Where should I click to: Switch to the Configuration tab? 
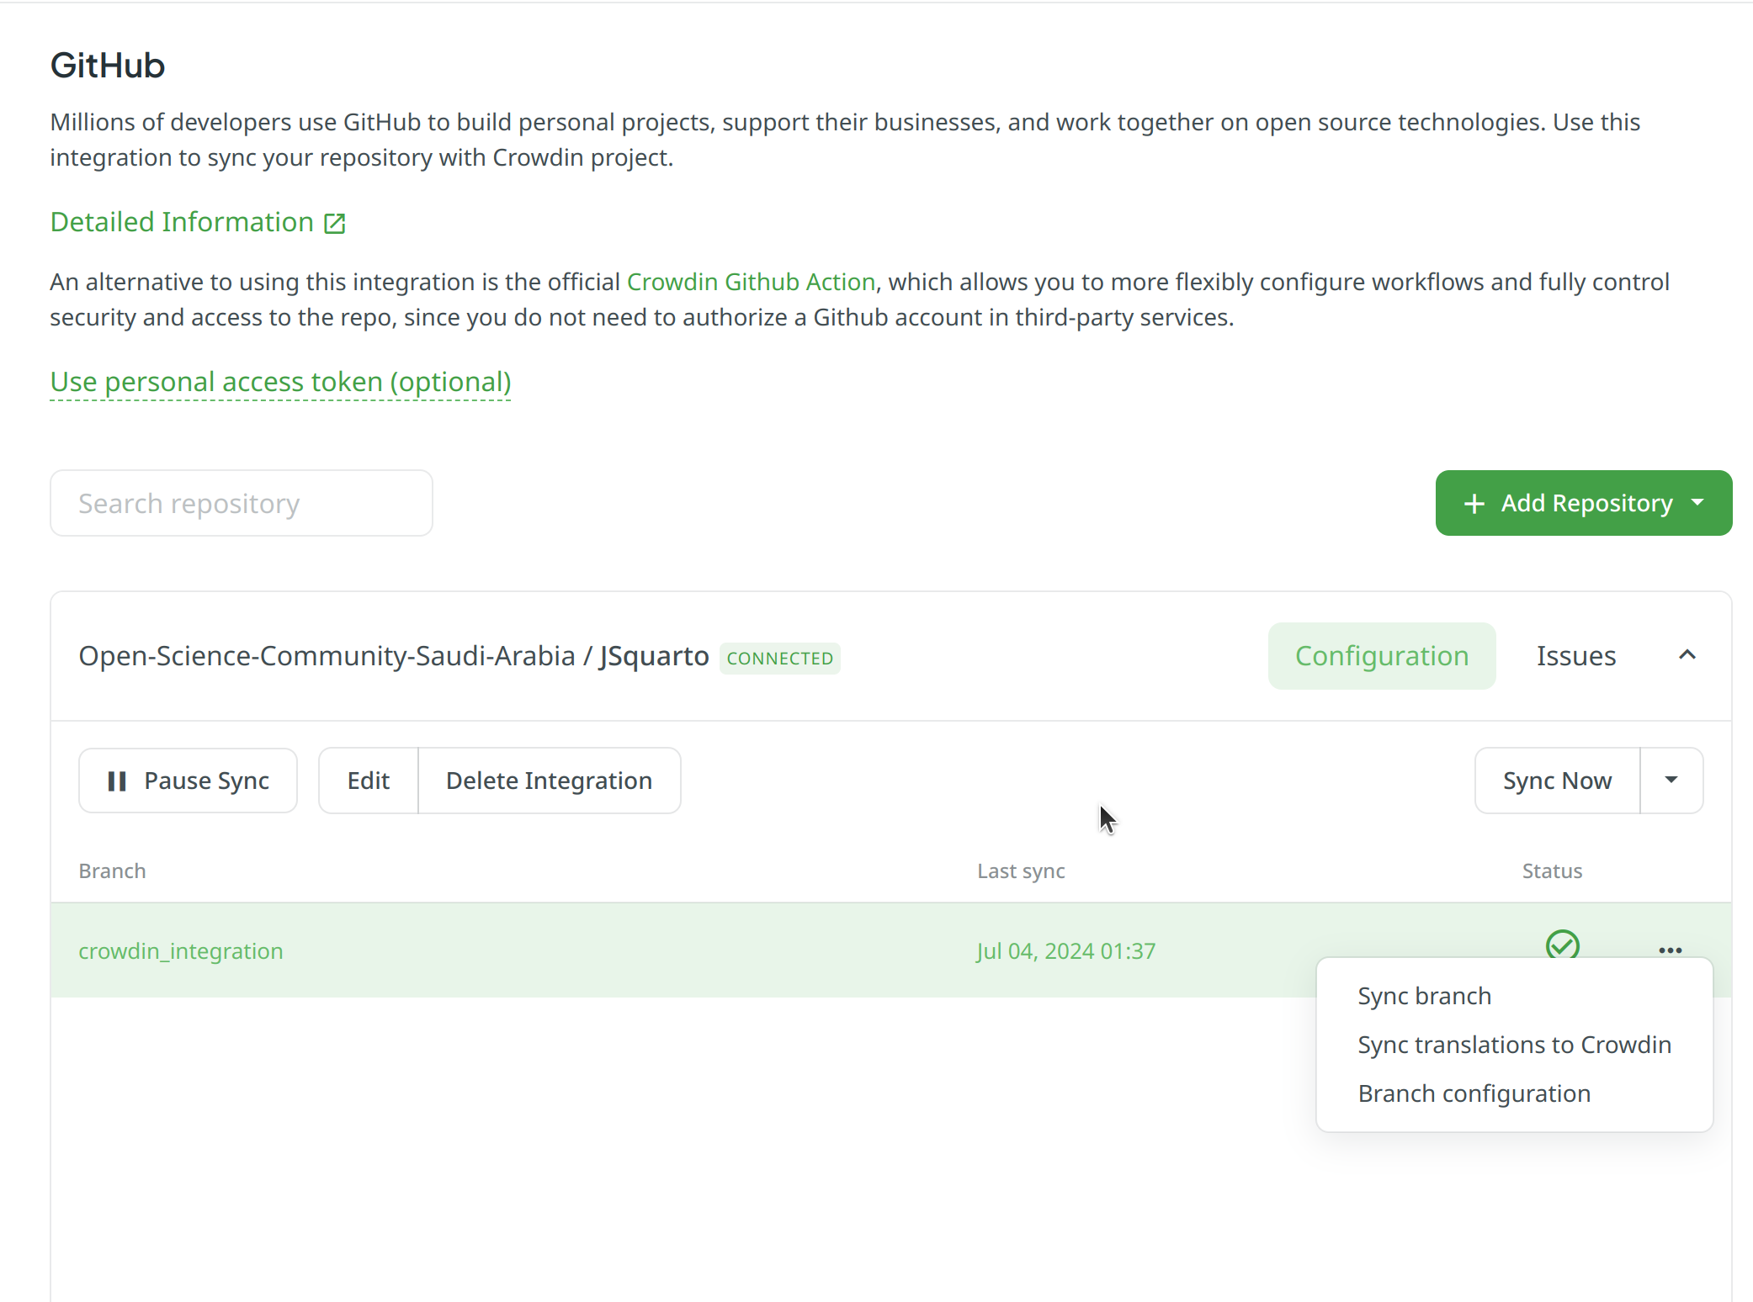[1382, 656]
